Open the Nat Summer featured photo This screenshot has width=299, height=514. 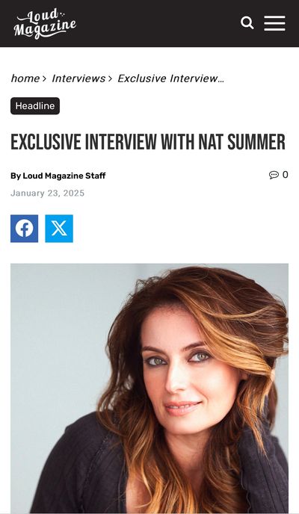coord(149,388)
